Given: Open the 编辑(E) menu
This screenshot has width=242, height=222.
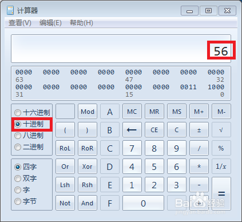Looking at the screenshot, I should click(50, 23).
